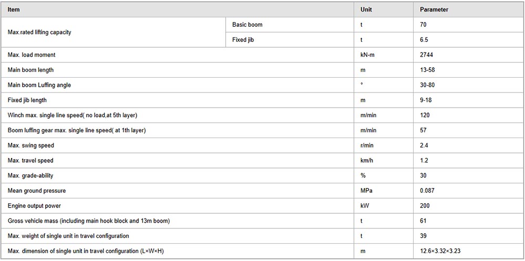Select the Max. swing speed label
525x261 pixels.
[x=31, y=145]
